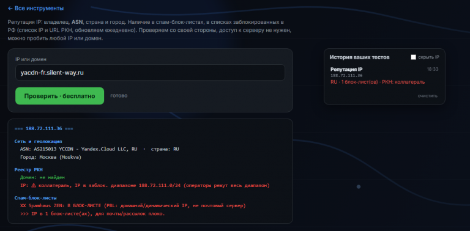Click очистить to clear test history
This screenshot has height=231, width=470.
[x=427, y=96]
